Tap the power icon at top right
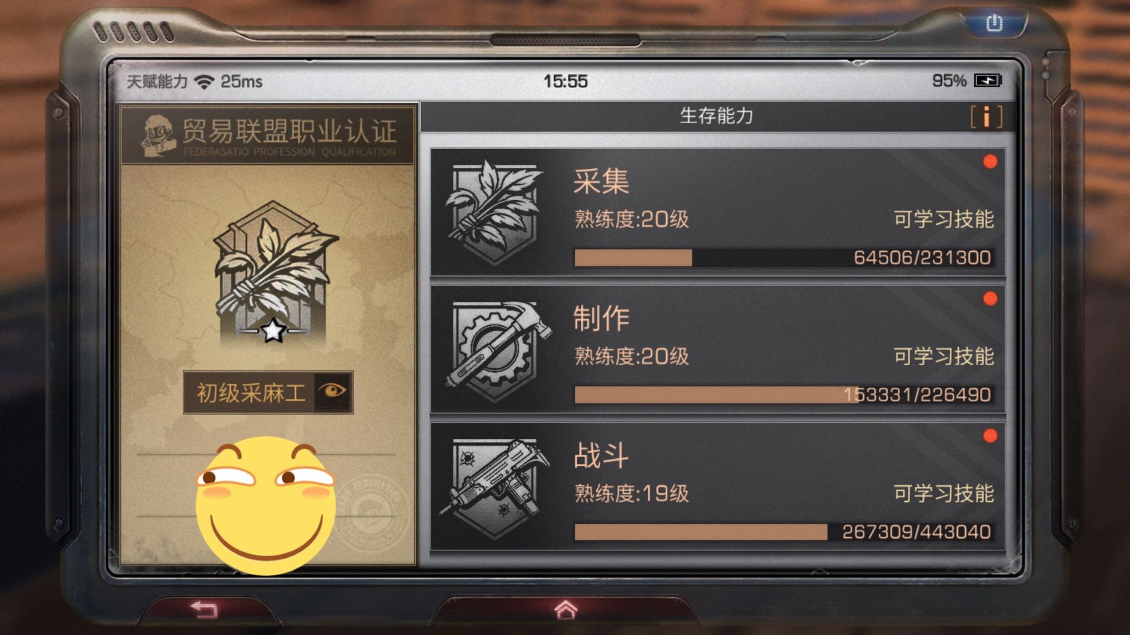Screen dimensions: 1130x635 [994, 23]
